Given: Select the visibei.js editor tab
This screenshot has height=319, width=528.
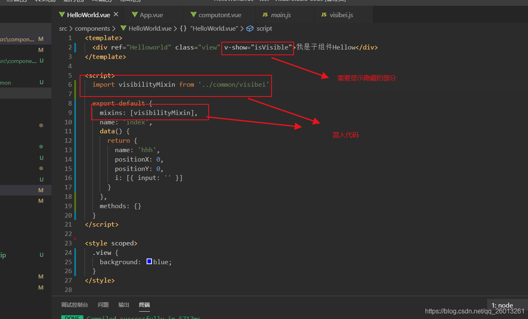Looking at the screenshot, I should (x=341, y=15).
